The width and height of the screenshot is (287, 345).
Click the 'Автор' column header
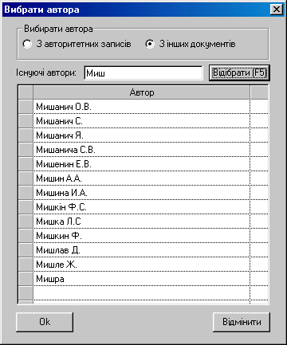click(142, 92)
